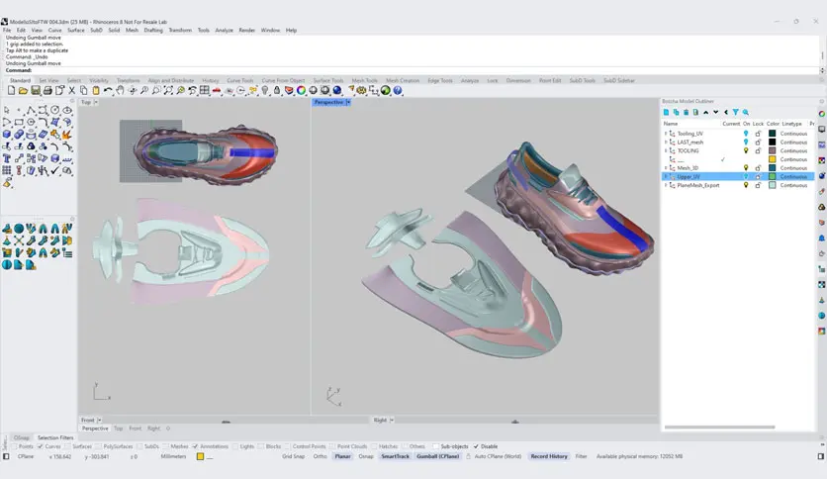Open the Top viewport title dropdown arrow

96,102
